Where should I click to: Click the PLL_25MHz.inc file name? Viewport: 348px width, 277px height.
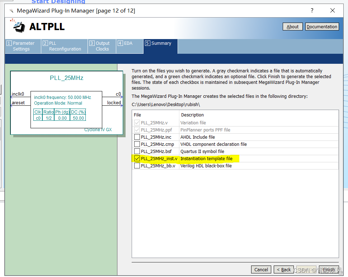(x=156, y=137)
